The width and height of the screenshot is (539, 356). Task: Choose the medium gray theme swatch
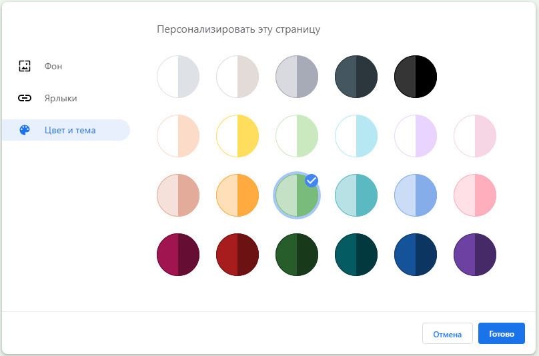coord(297,76)
